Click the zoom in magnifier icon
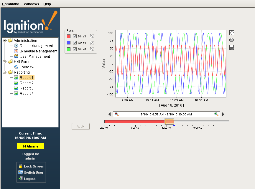Viewport: 255px width, 189px height. 216,114
